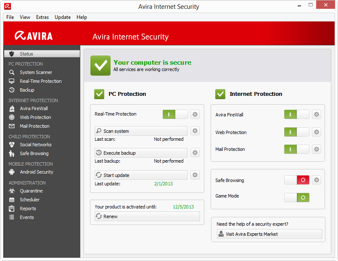Screen dimensions: 338x261
Task: Disable the Avira FireWall switch
Action: point(296,115)
